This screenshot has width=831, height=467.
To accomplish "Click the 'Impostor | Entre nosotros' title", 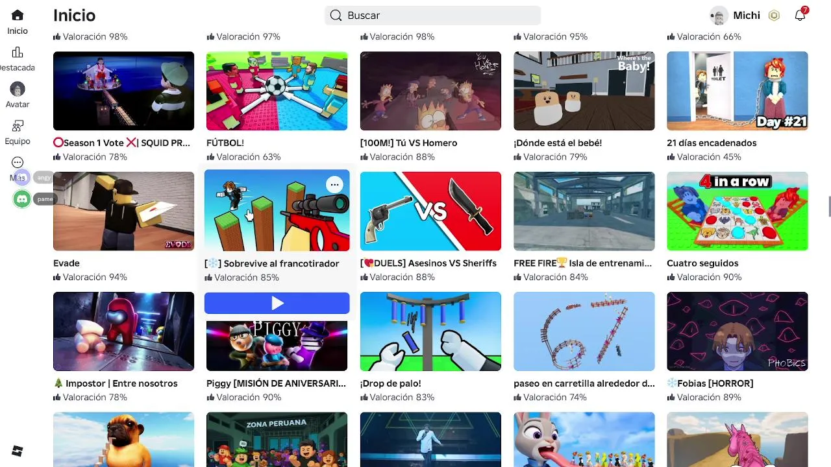I will pos(116,383).
